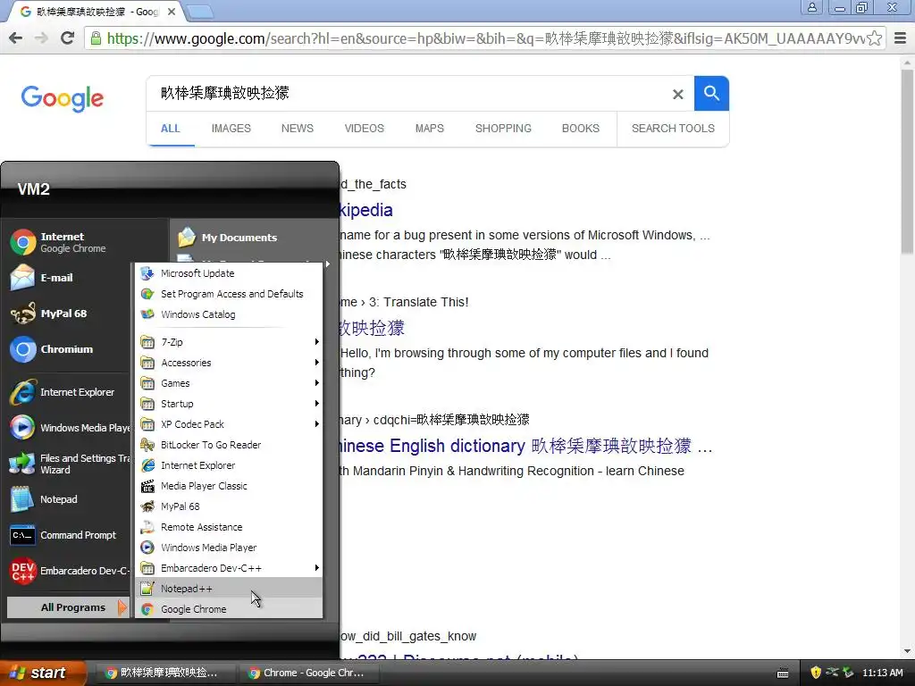This screenshot has width=915, height=686.
Task: Click the All Programs button
Action: click(68, 607)
